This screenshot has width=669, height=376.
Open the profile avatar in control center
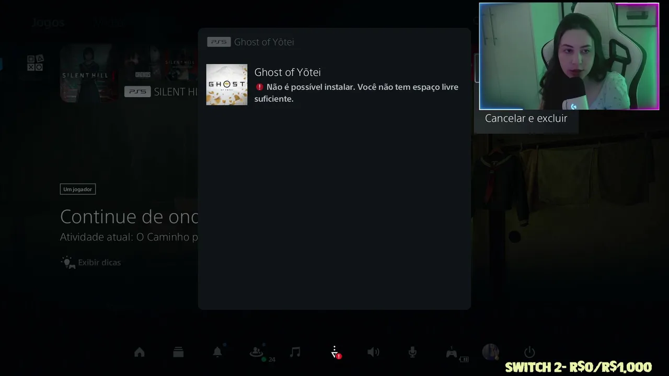[490, 352]
